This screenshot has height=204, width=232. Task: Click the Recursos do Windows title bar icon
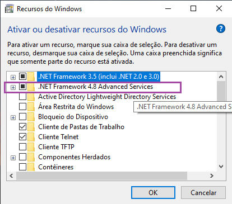pyautogui.click(x=9, y=9)
